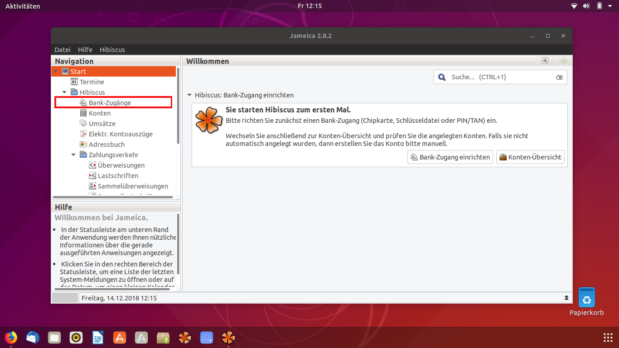Launch LibreOffice Writer from the dock
Image resolution: width=619 pixels, height=348 pixels.
point(98,338)
